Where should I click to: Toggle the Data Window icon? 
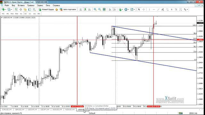[20, 9]
